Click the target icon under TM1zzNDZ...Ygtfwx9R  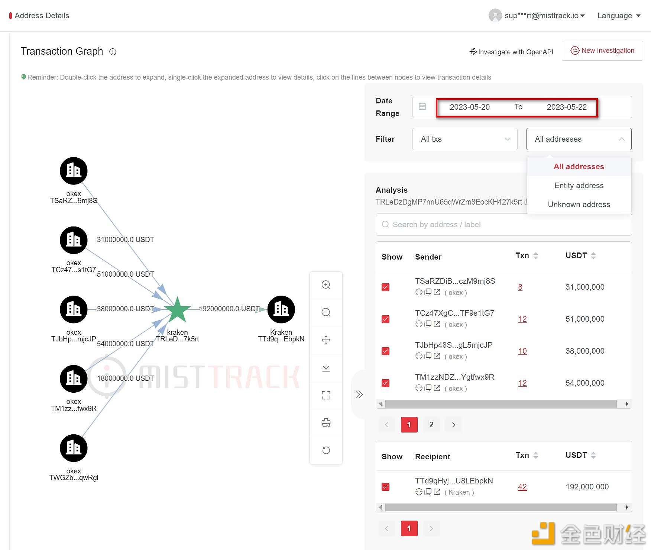click(x=419, y=388)
